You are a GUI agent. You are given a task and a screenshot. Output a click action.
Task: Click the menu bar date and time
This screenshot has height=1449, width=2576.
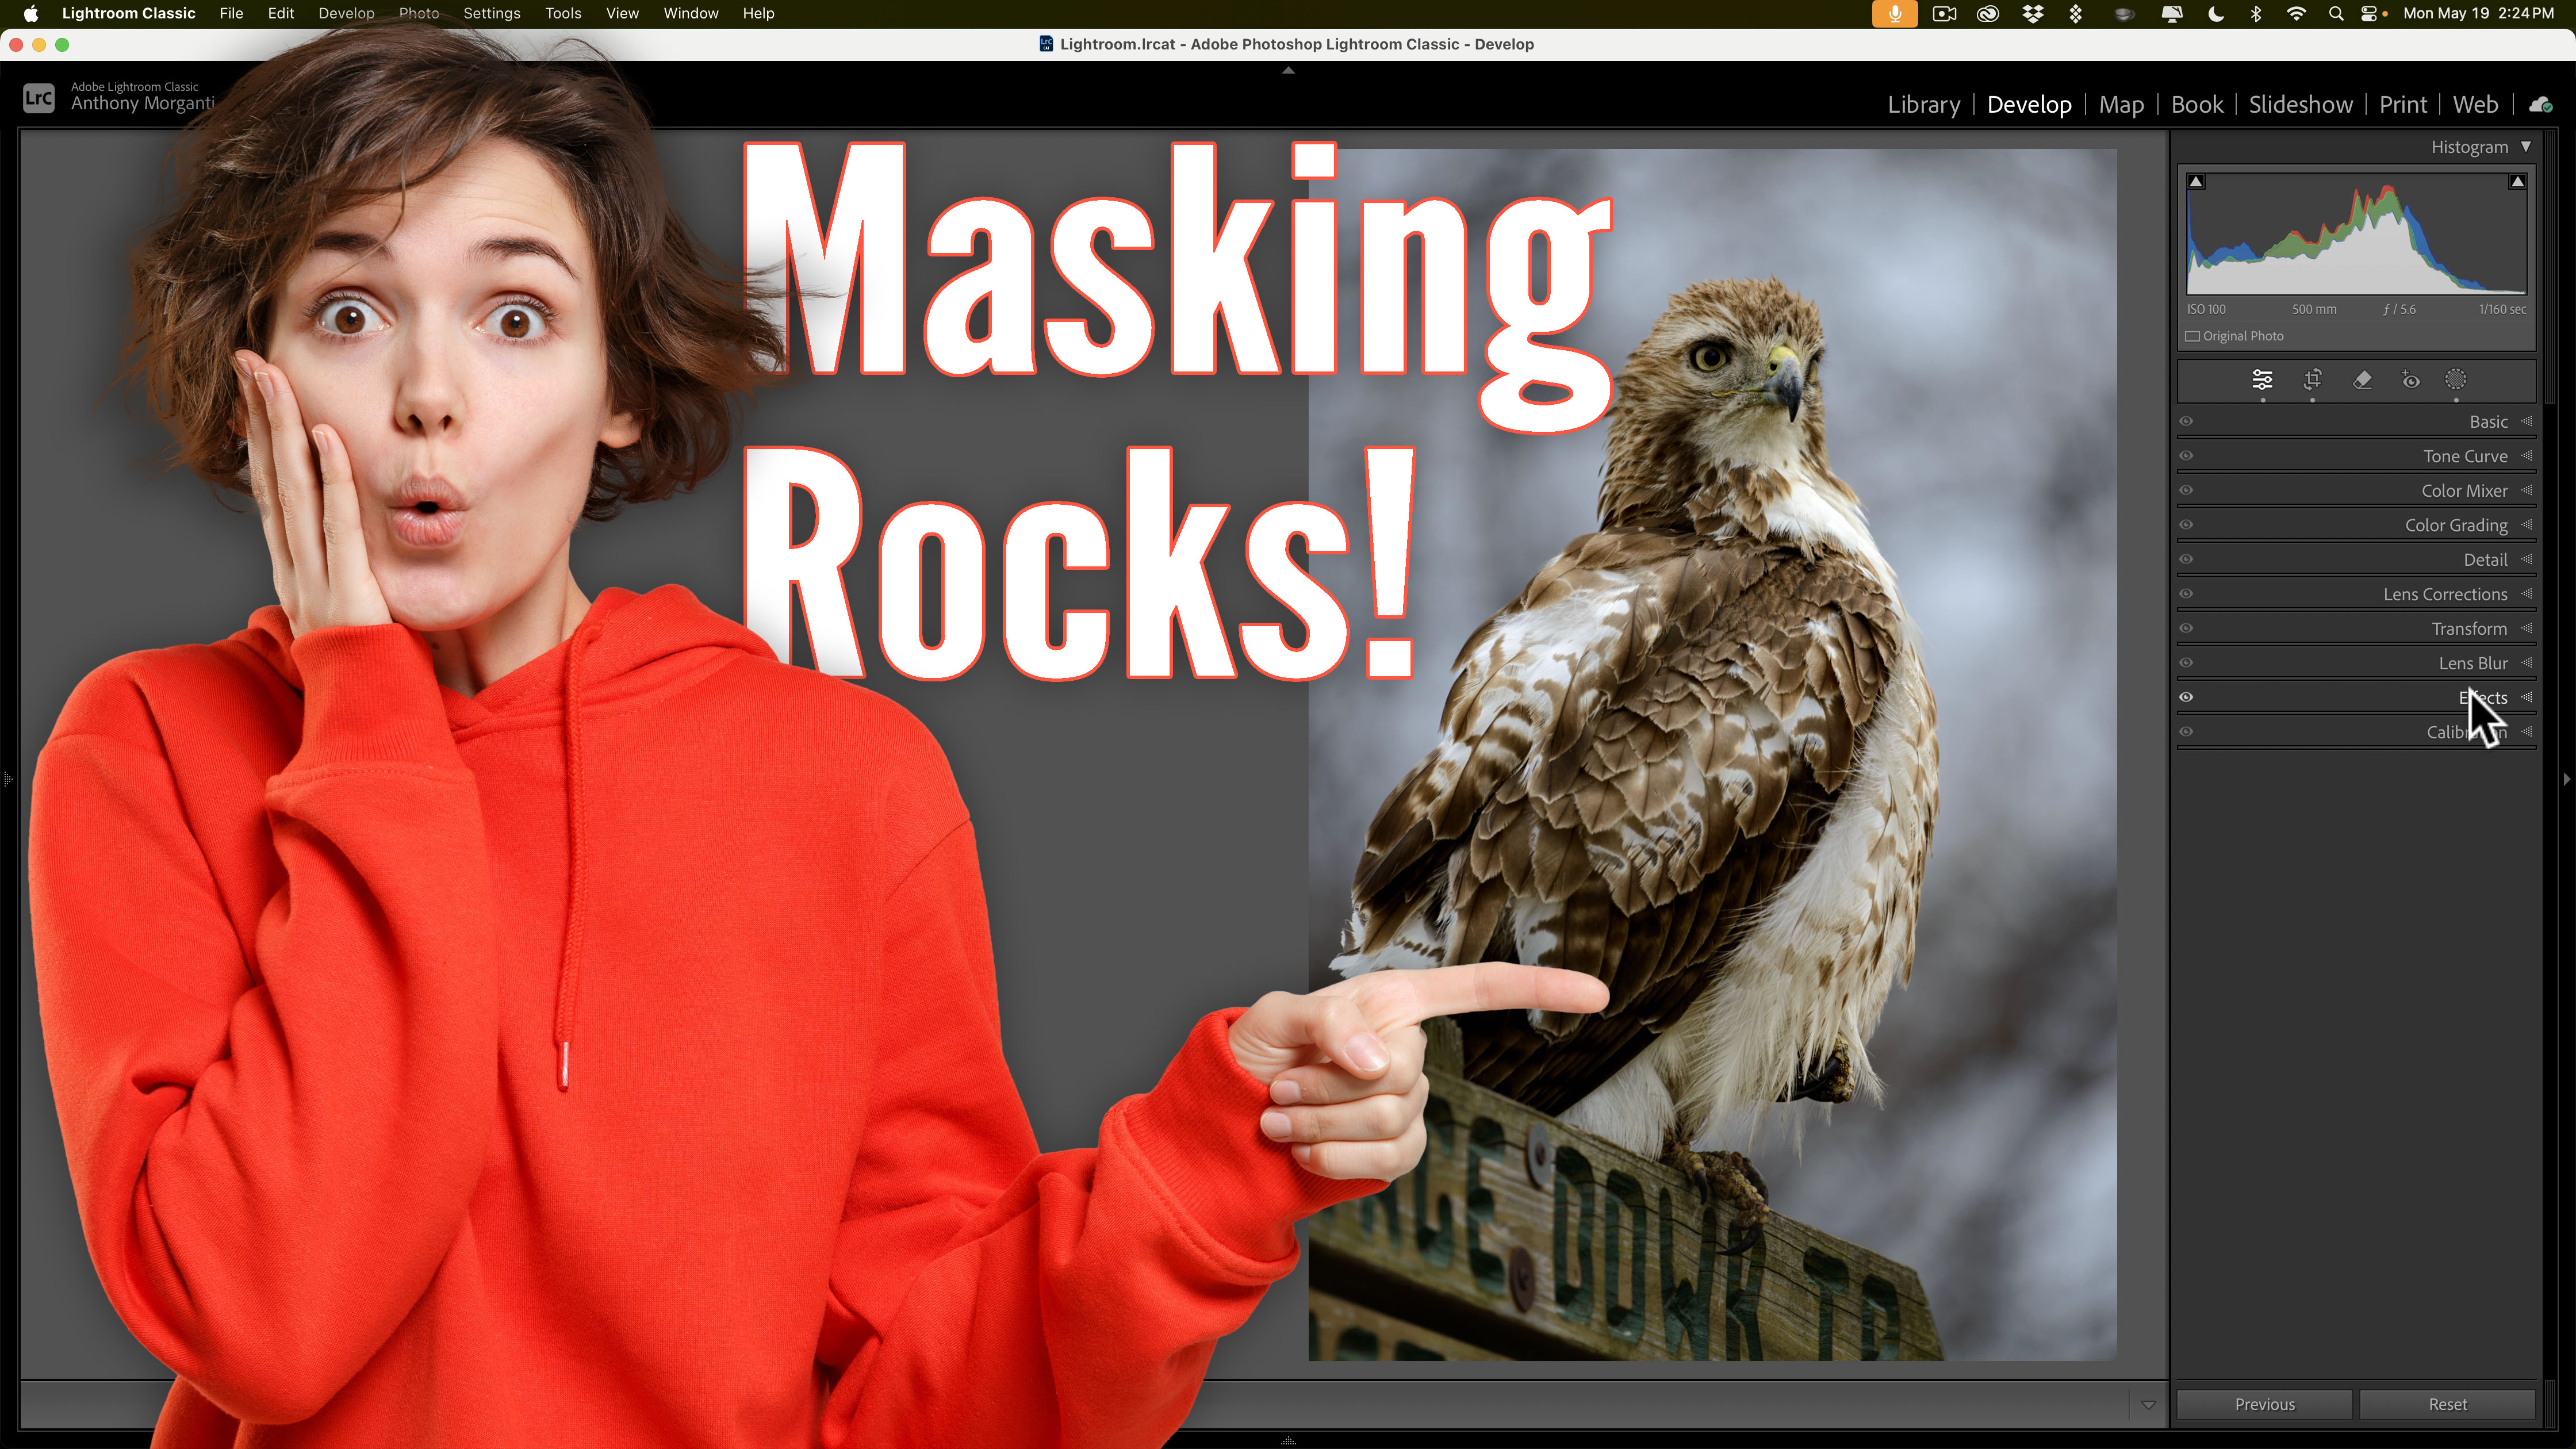pos(2478,14)
